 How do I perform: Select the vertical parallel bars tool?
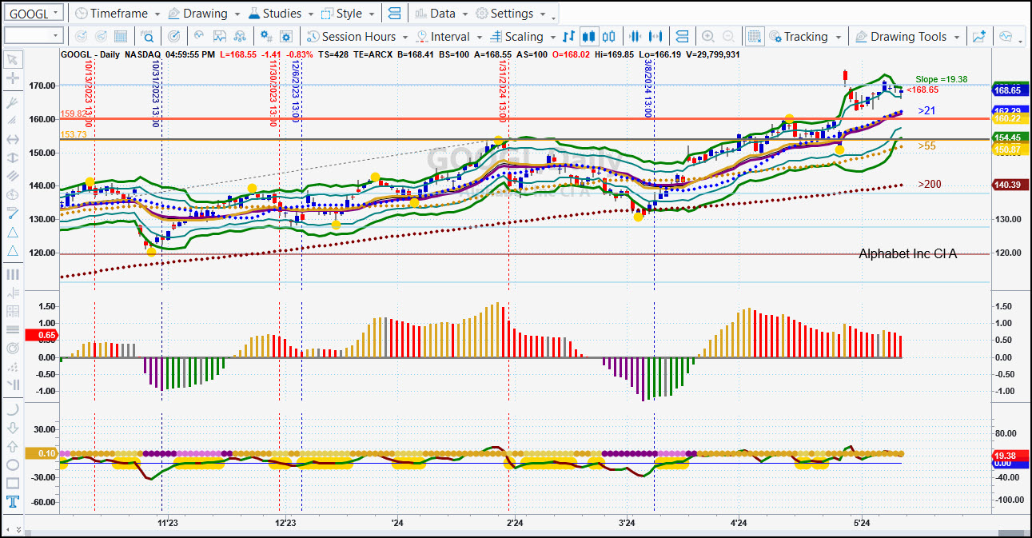point(13,274)
